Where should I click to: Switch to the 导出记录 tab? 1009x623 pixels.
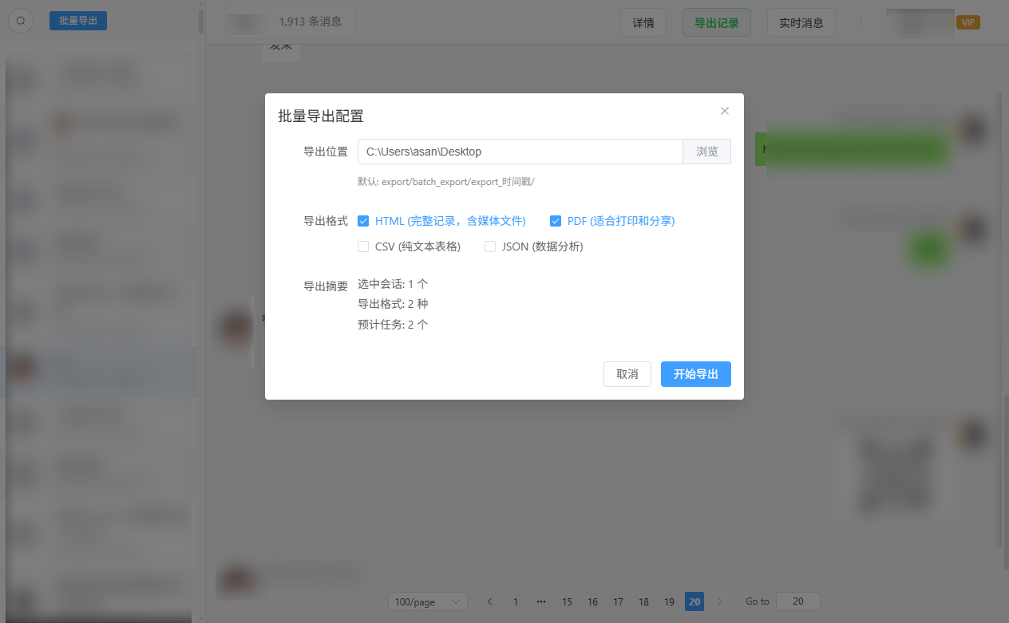pyautogui.click(x=716, y=22)
